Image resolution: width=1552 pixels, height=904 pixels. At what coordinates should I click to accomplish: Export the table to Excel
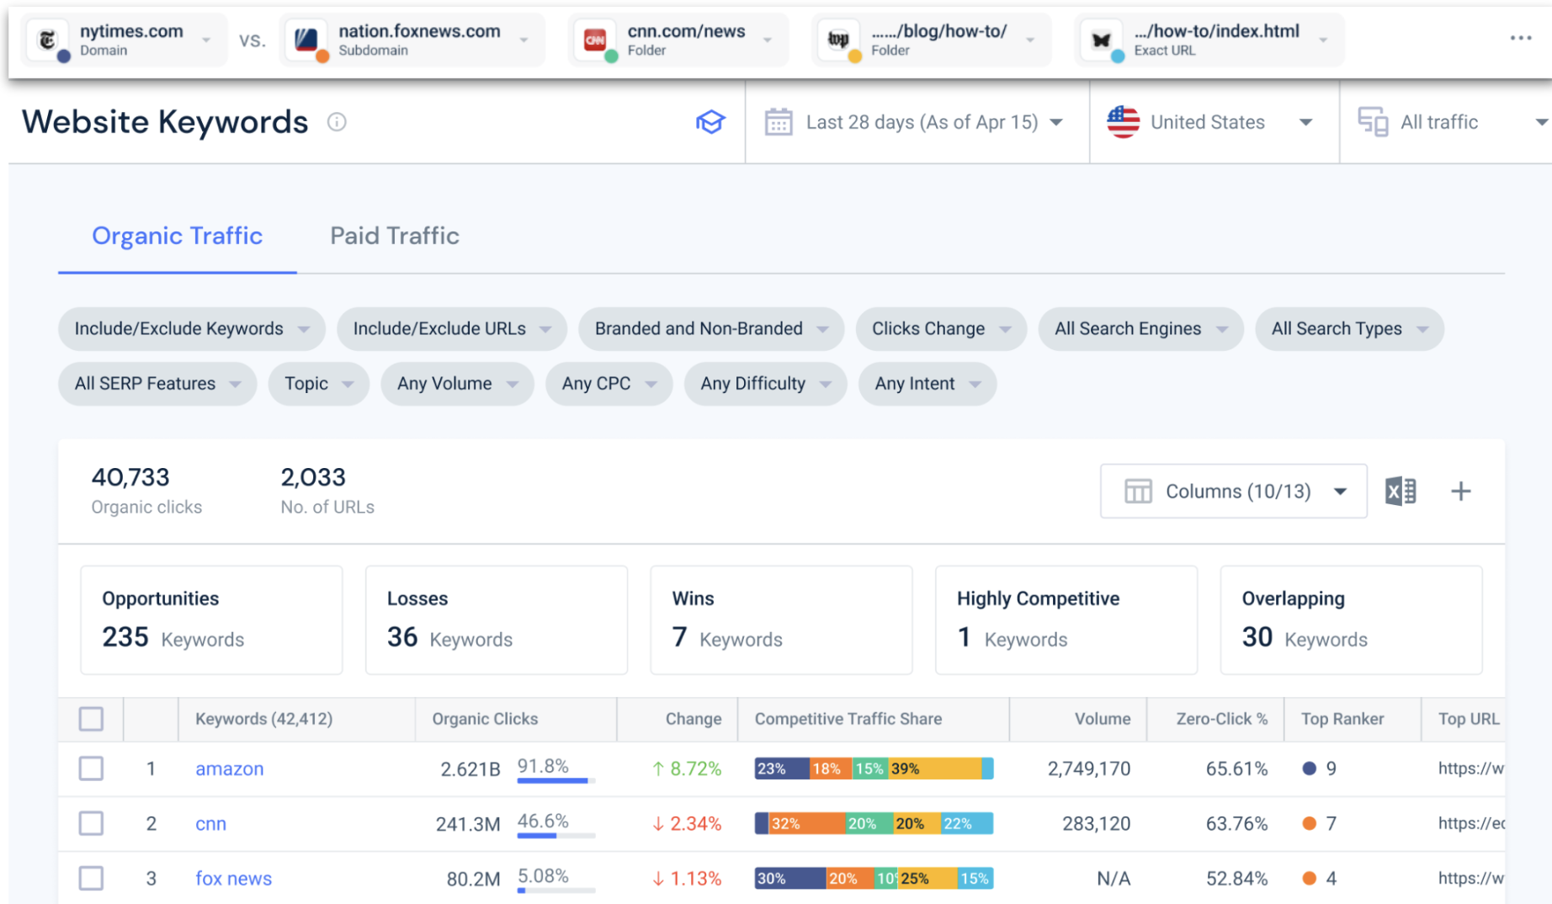click(1401, 491)
